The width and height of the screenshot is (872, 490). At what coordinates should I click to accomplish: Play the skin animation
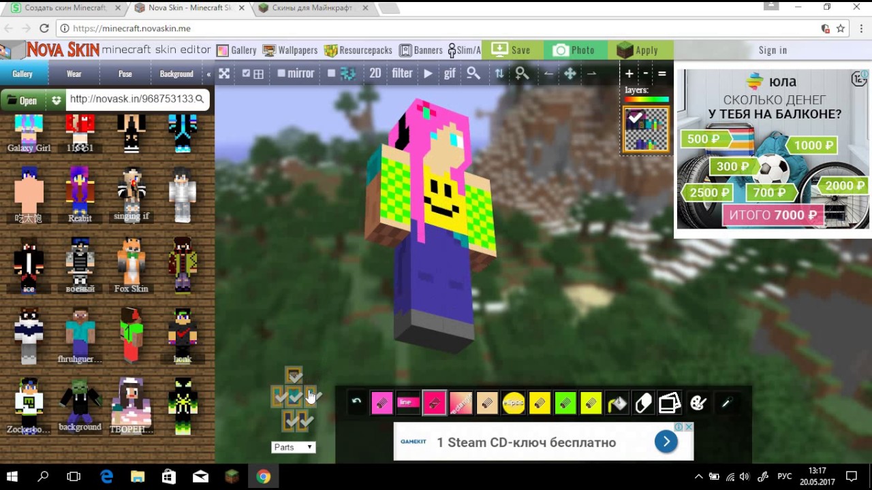(428, 73)
